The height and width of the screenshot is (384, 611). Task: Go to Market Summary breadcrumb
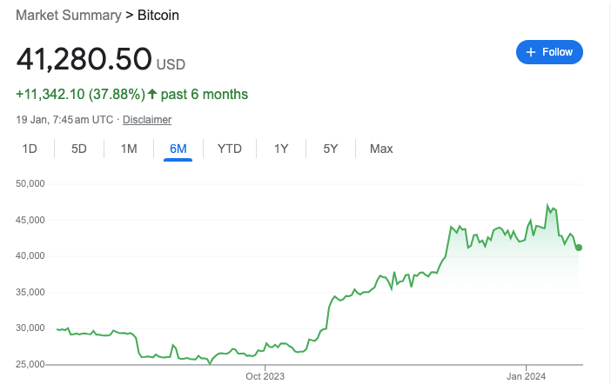coord(69,15)
